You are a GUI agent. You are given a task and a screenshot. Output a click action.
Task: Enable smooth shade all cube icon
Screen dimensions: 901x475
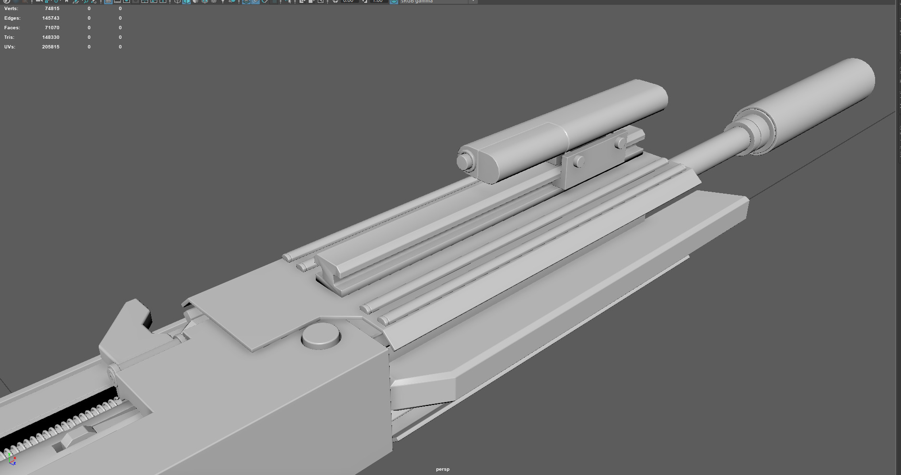[x=186, y=1]
